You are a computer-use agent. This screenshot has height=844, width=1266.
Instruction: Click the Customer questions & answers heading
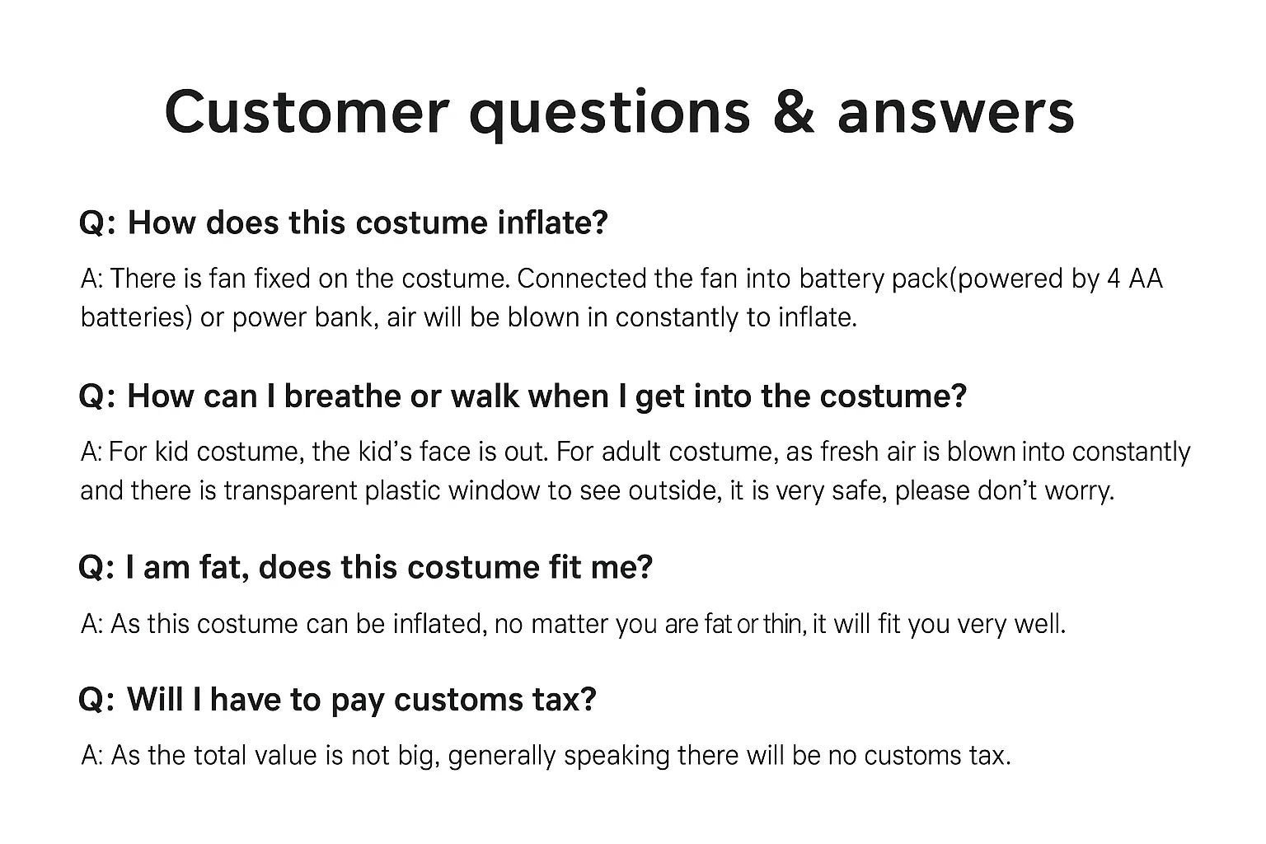tap(620, 113)
